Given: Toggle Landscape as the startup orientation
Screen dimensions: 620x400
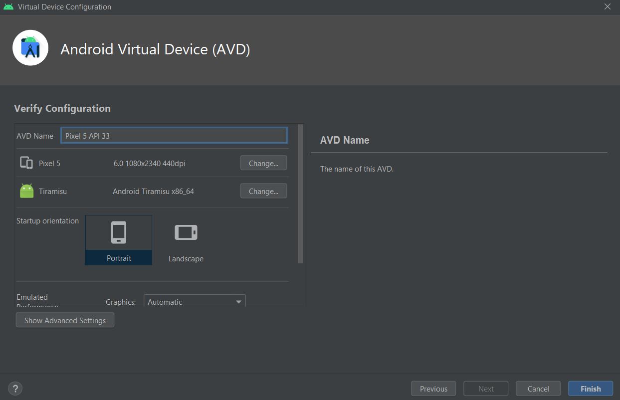Looking at the screenshot, I should pyautogui.click(x=186, y=240).
